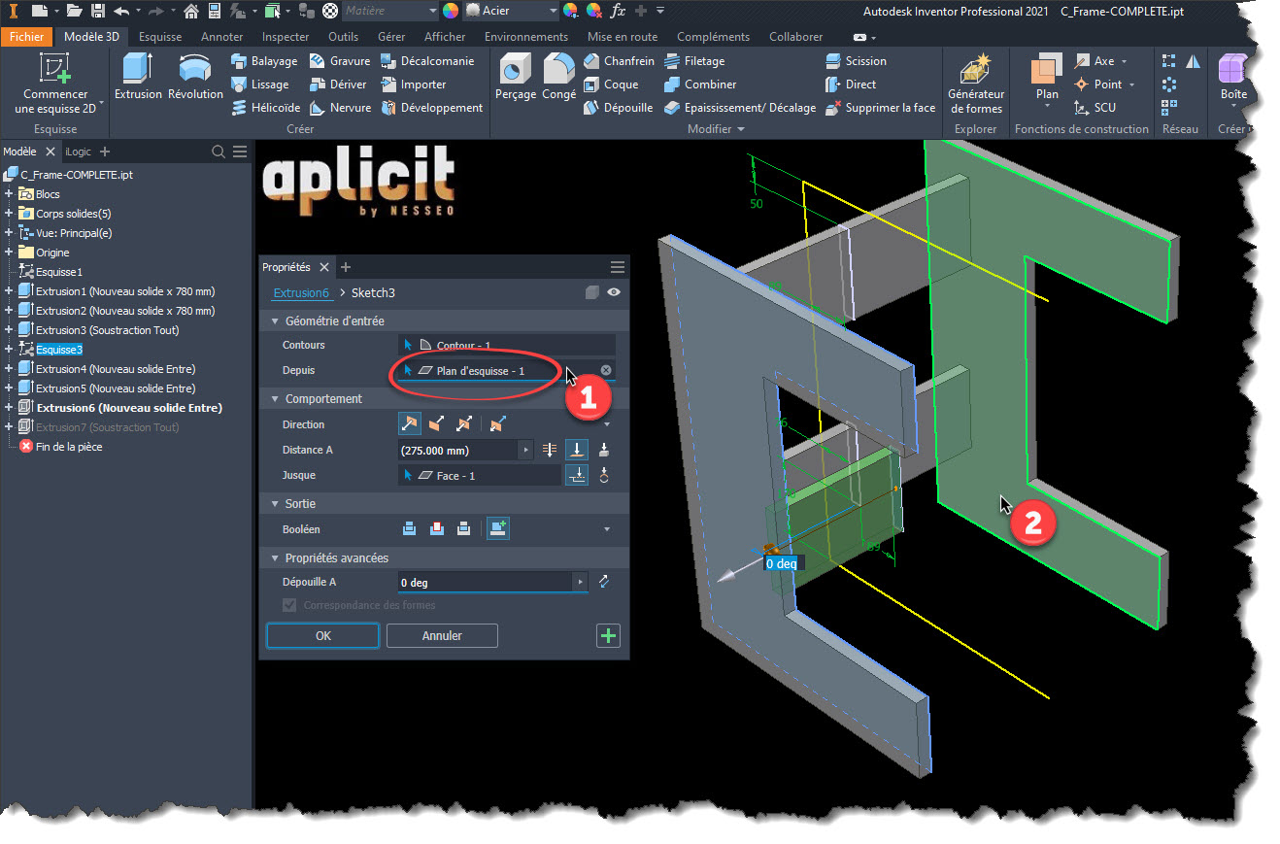
Task: Open the Acier appearance dropdown
Action: (x=553, y=11)
